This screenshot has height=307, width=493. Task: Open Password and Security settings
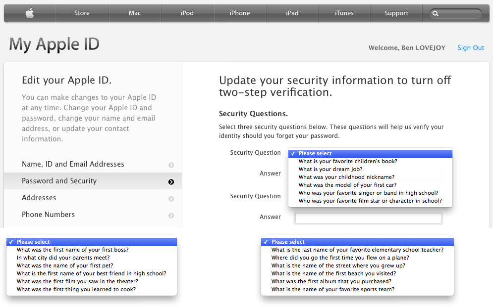[x=59, y=181]
